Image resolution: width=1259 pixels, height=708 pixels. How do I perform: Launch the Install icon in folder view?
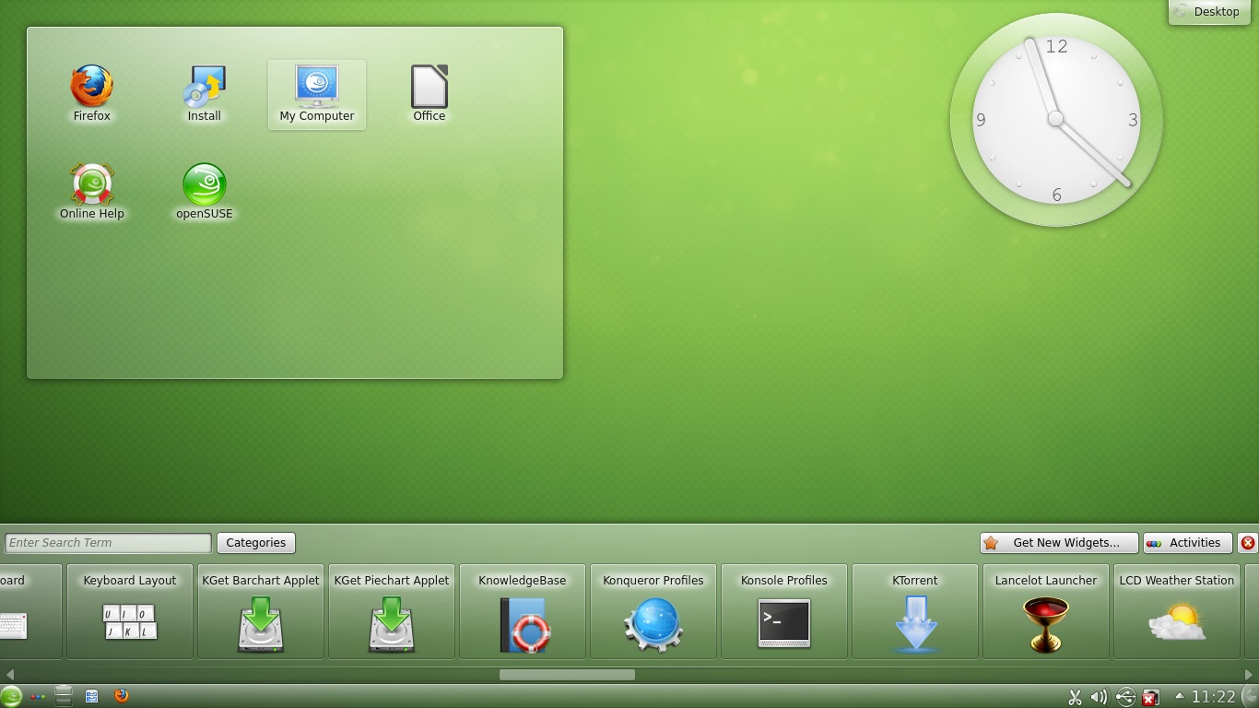pyautogui.click(x=205, y=92)
